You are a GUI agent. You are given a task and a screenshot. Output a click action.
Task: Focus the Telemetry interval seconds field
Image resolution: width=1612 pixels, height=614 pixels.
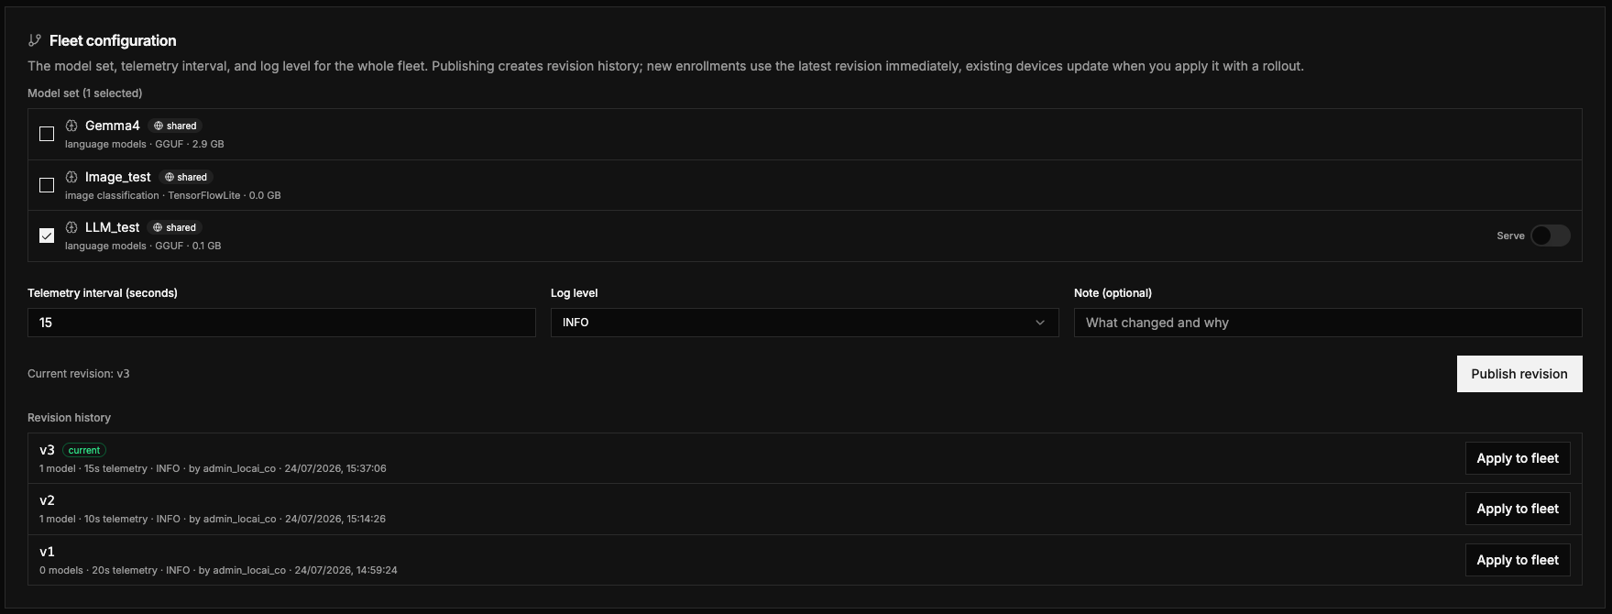point(281,323)
